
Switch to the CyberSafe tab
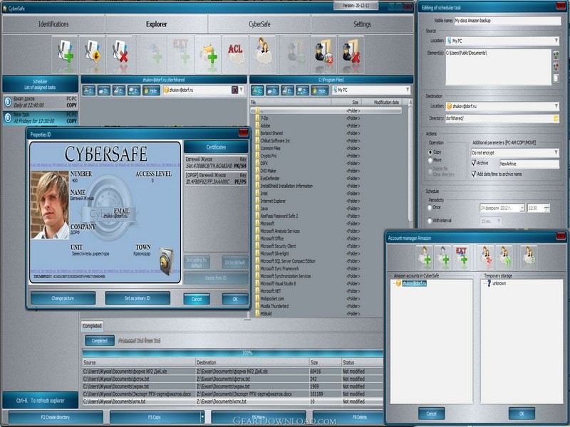259,24
